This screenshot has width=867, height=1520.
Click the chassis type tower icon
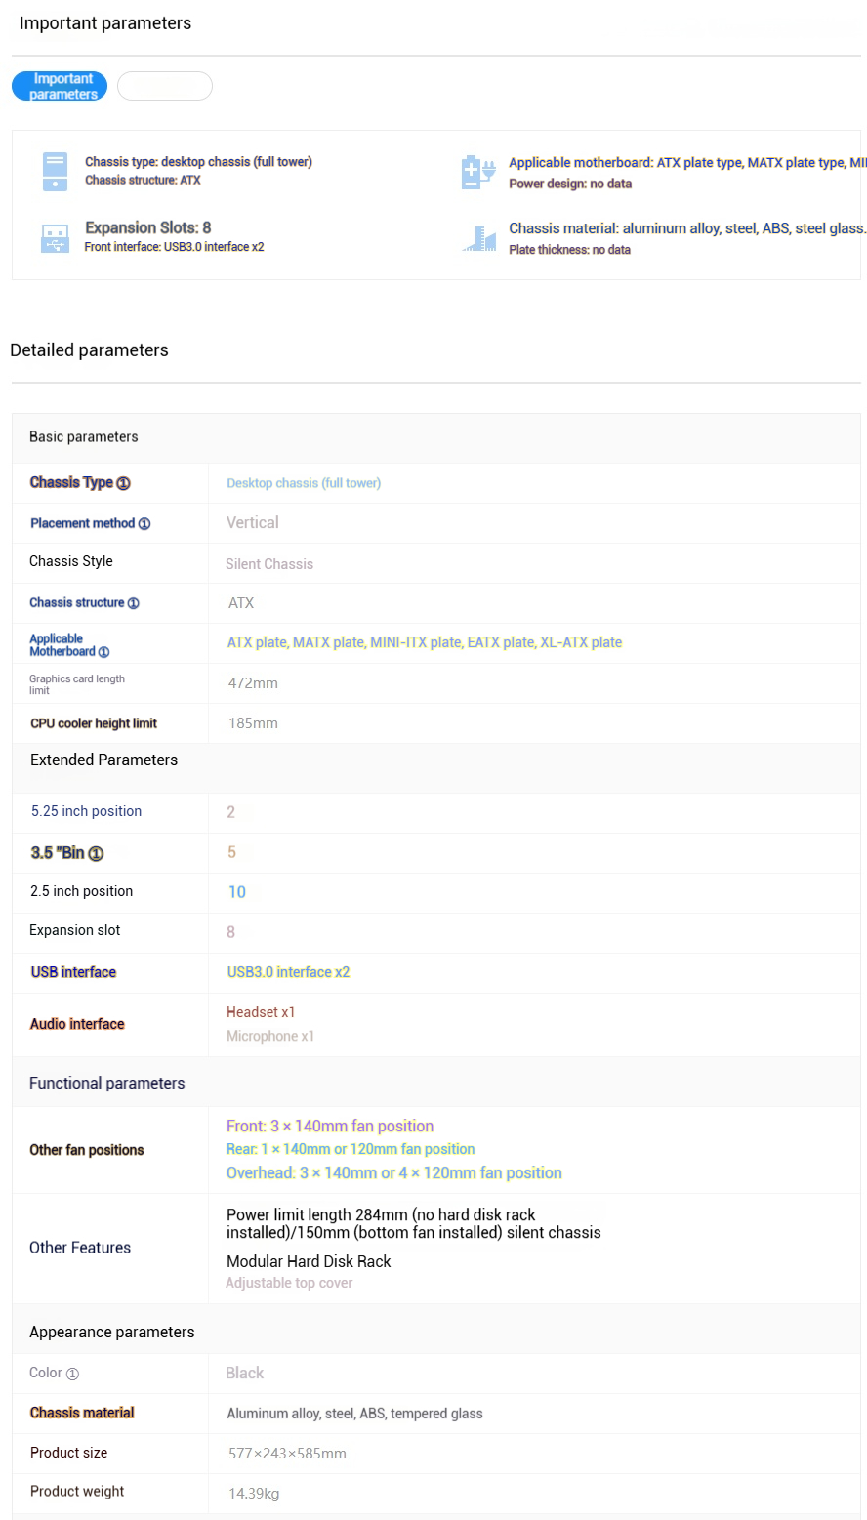coord(56,171)
